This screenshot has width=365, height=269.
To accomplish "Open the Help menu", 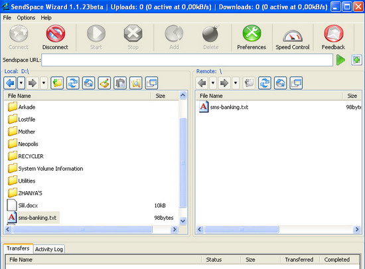I will pos(46,18).
